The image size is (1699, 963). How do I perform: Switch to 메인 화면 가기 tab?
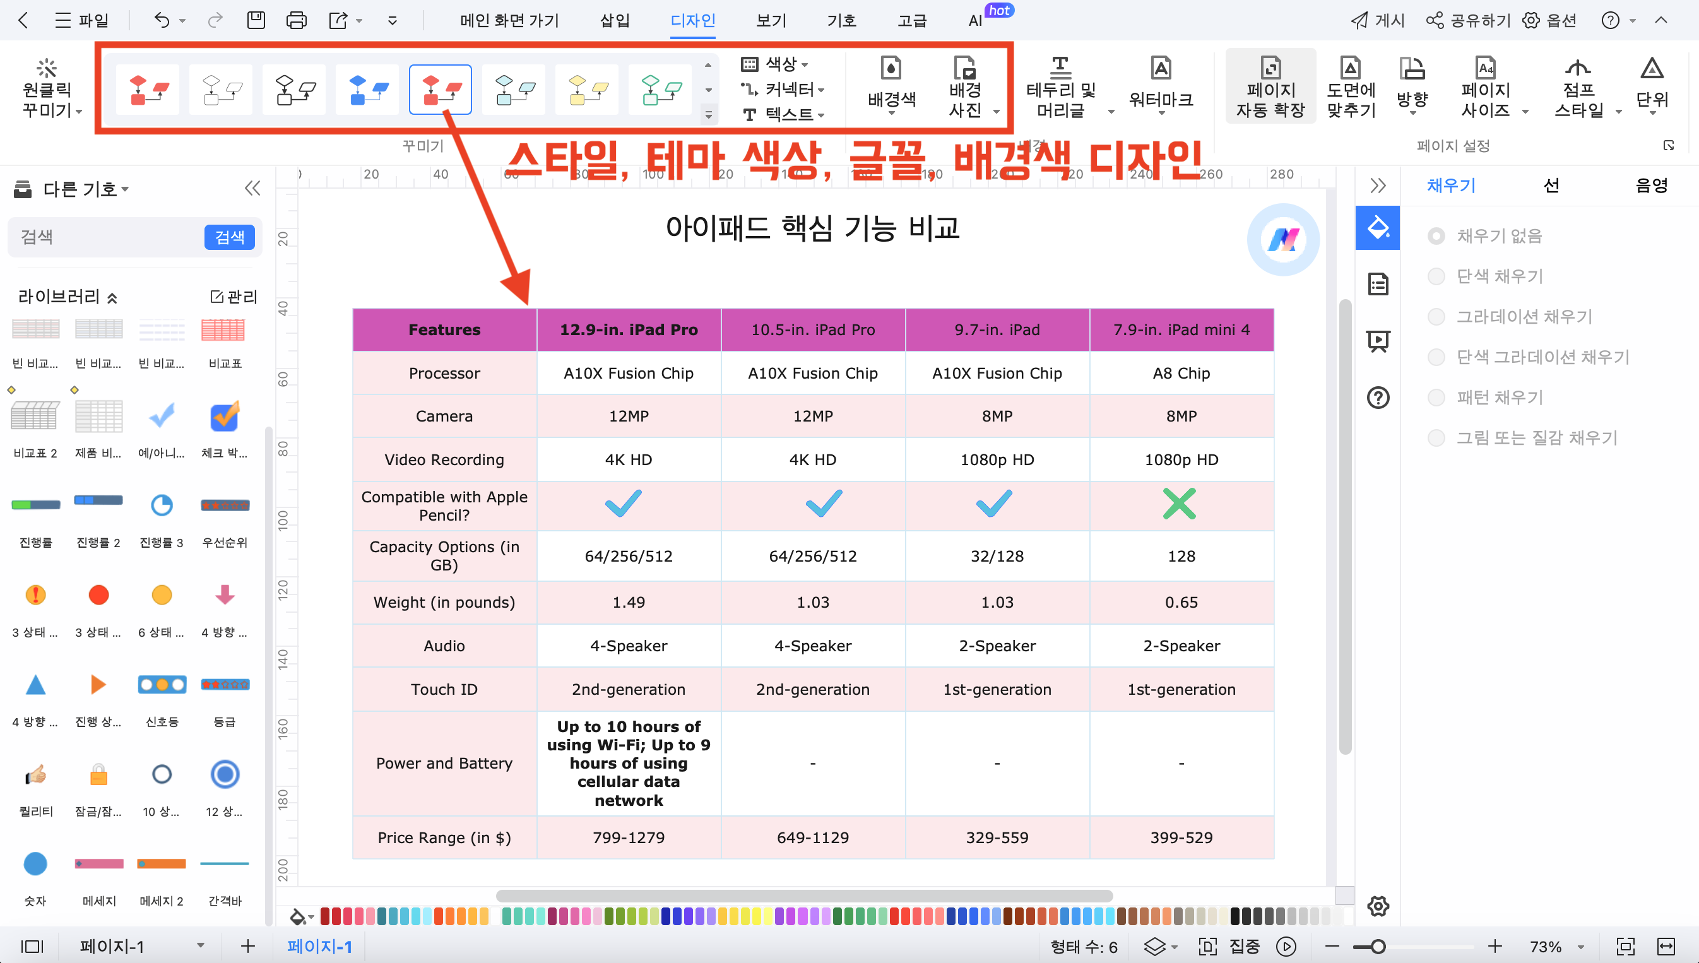(x=509, y=20)
